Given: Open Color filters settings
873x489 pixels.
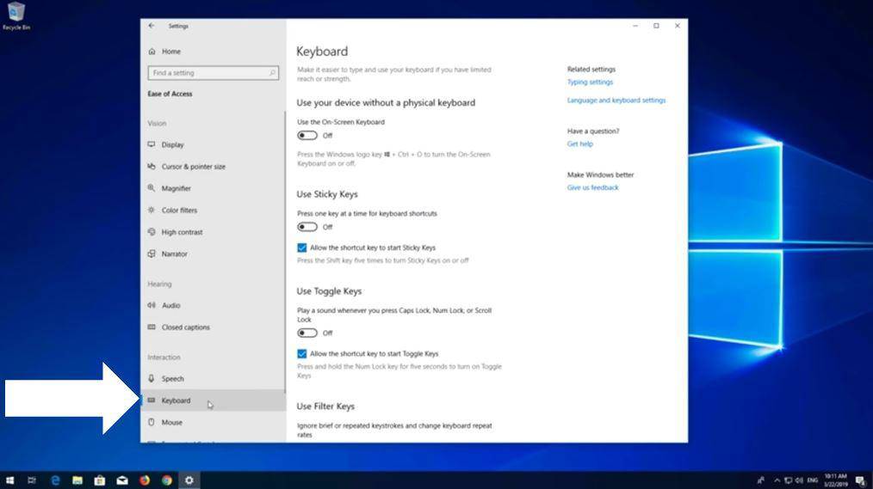Looking at the screenshot, I should coord(179,211).
